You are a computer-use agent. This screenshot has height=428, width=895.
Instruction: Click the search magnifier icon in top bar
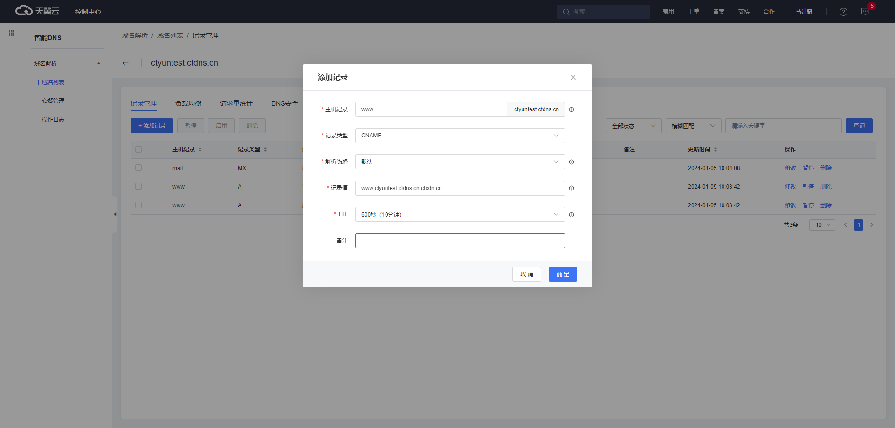566,12
